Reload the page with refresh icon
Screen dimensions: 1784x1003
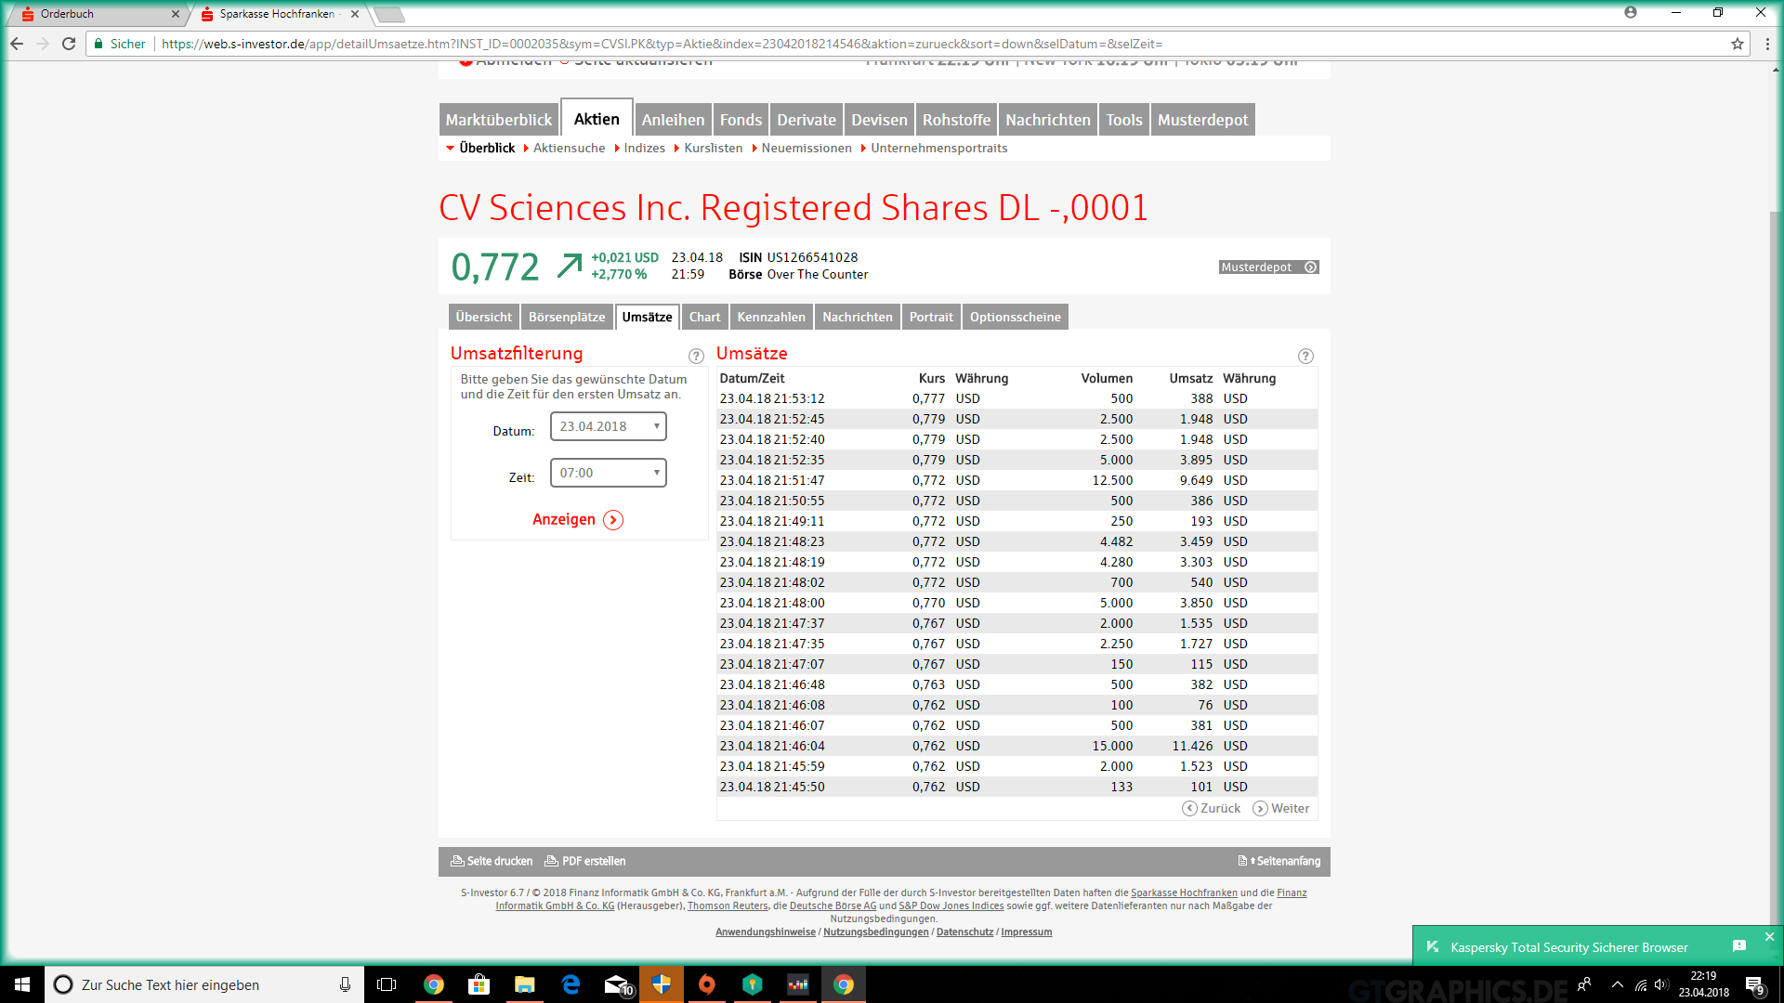[x=69, y=44]
